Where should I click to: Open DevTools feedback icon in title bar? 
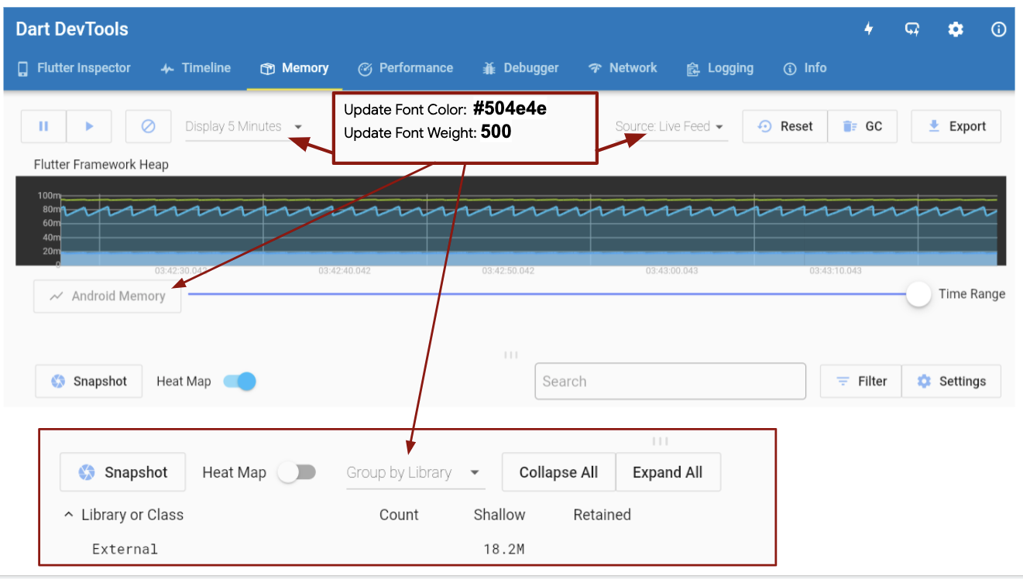[911, 29]
